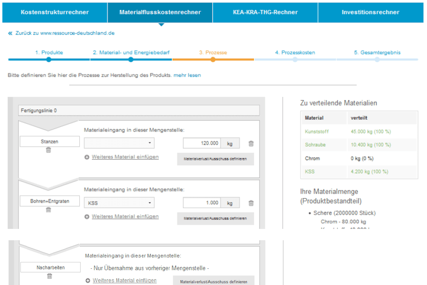Expand the KSS material dropdown
Screen dimensions: 427x285
click(x=119, y=203)
